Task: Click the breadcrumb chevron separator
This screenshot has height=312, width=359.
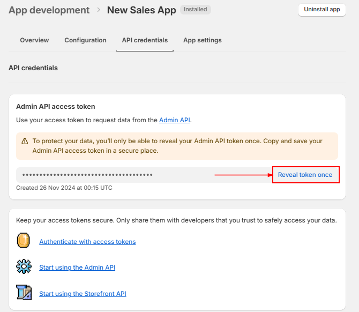Action: [99, 10]
